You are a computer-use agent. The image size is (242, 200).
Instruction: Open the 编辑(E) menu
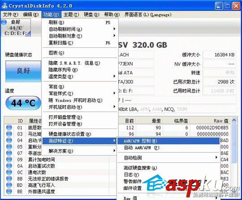click(x=31, y=14)
